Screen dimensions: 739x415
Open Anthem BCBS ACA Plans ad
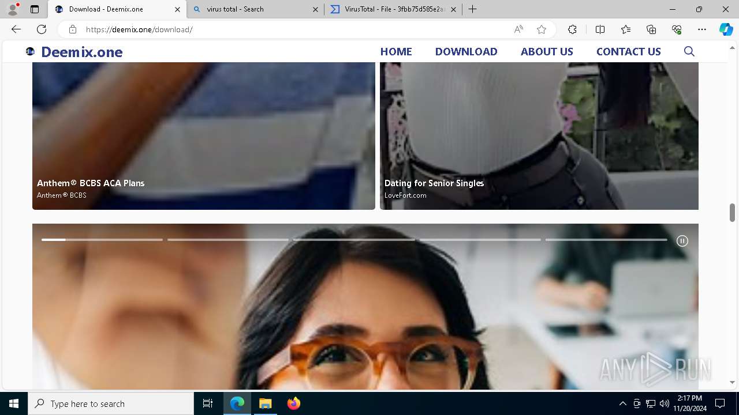click(x=204, y=136)
